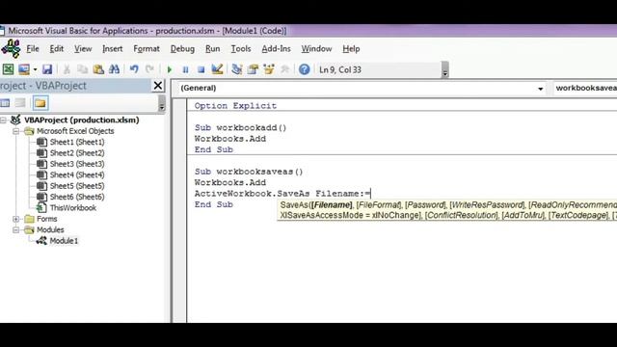Expand the Forms folder
This screenshot has height=347, width=617.
pyautogui.click(x=15, y=219)
